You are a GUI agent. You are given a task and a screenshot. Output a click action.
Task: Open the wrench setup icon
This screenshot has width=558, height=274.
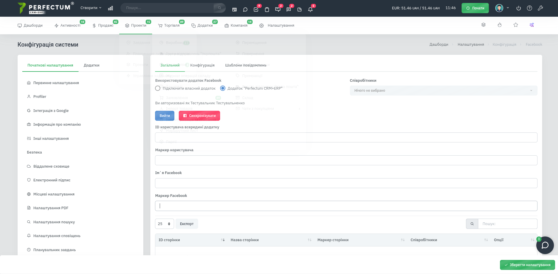[x=540, y=8]
